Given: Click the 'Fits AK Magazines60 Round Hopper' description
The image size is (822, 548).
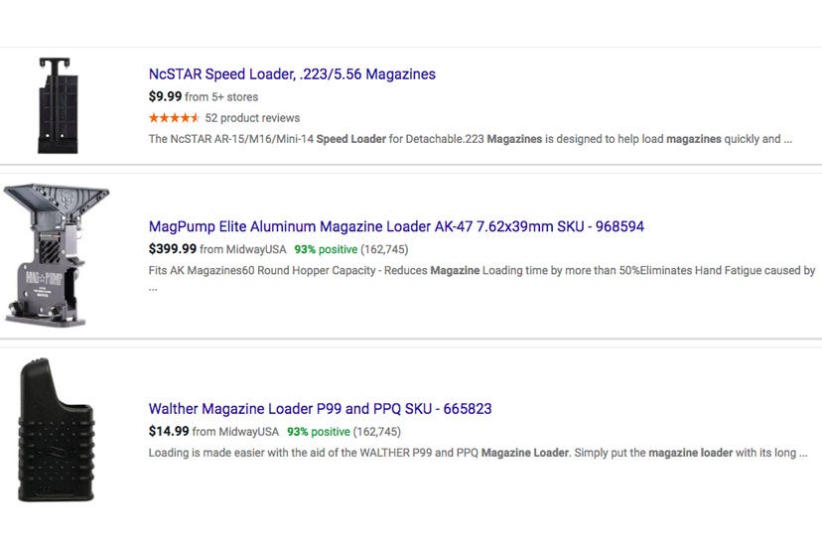Looking at the screenshot, I should pos(481,278).
